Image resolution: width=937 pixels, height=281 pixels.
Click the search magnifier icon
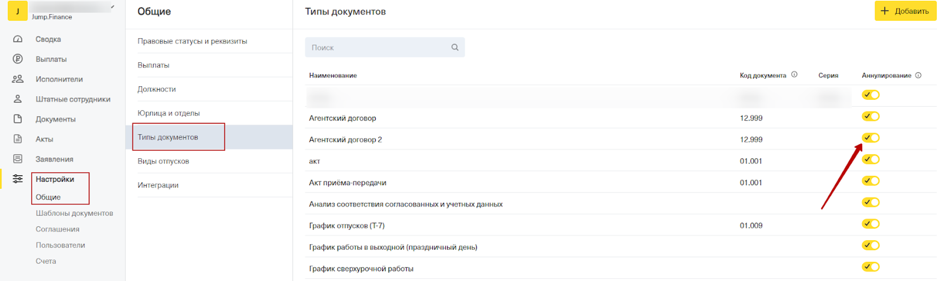click(454, 47)
